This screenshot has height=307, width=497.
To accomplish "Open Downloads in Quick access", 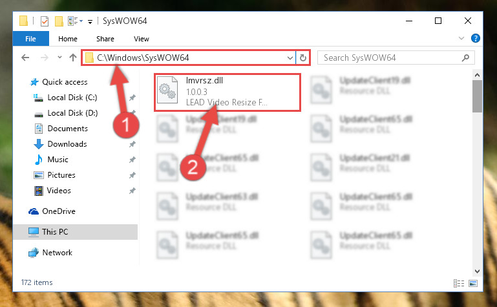I will point(67,144).
